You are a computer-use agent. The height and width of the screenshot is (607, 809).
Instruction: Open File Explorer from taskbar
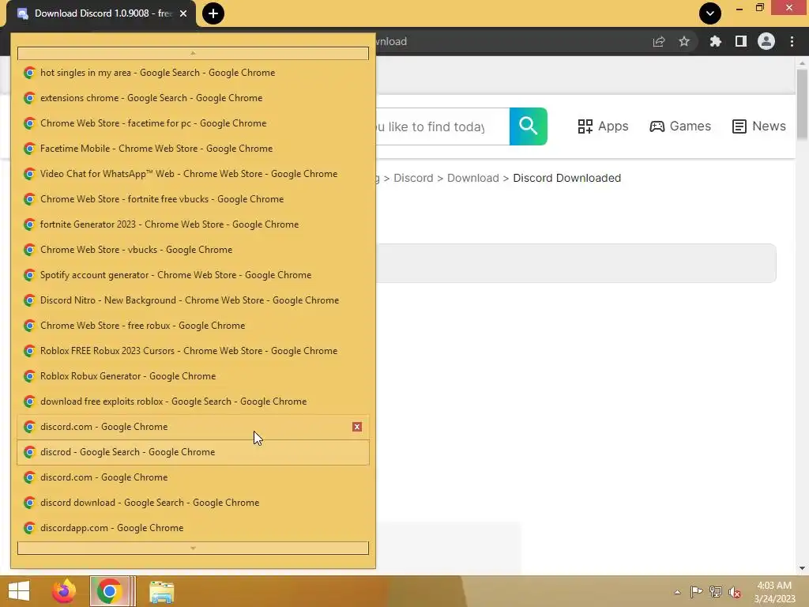[161, 591]
